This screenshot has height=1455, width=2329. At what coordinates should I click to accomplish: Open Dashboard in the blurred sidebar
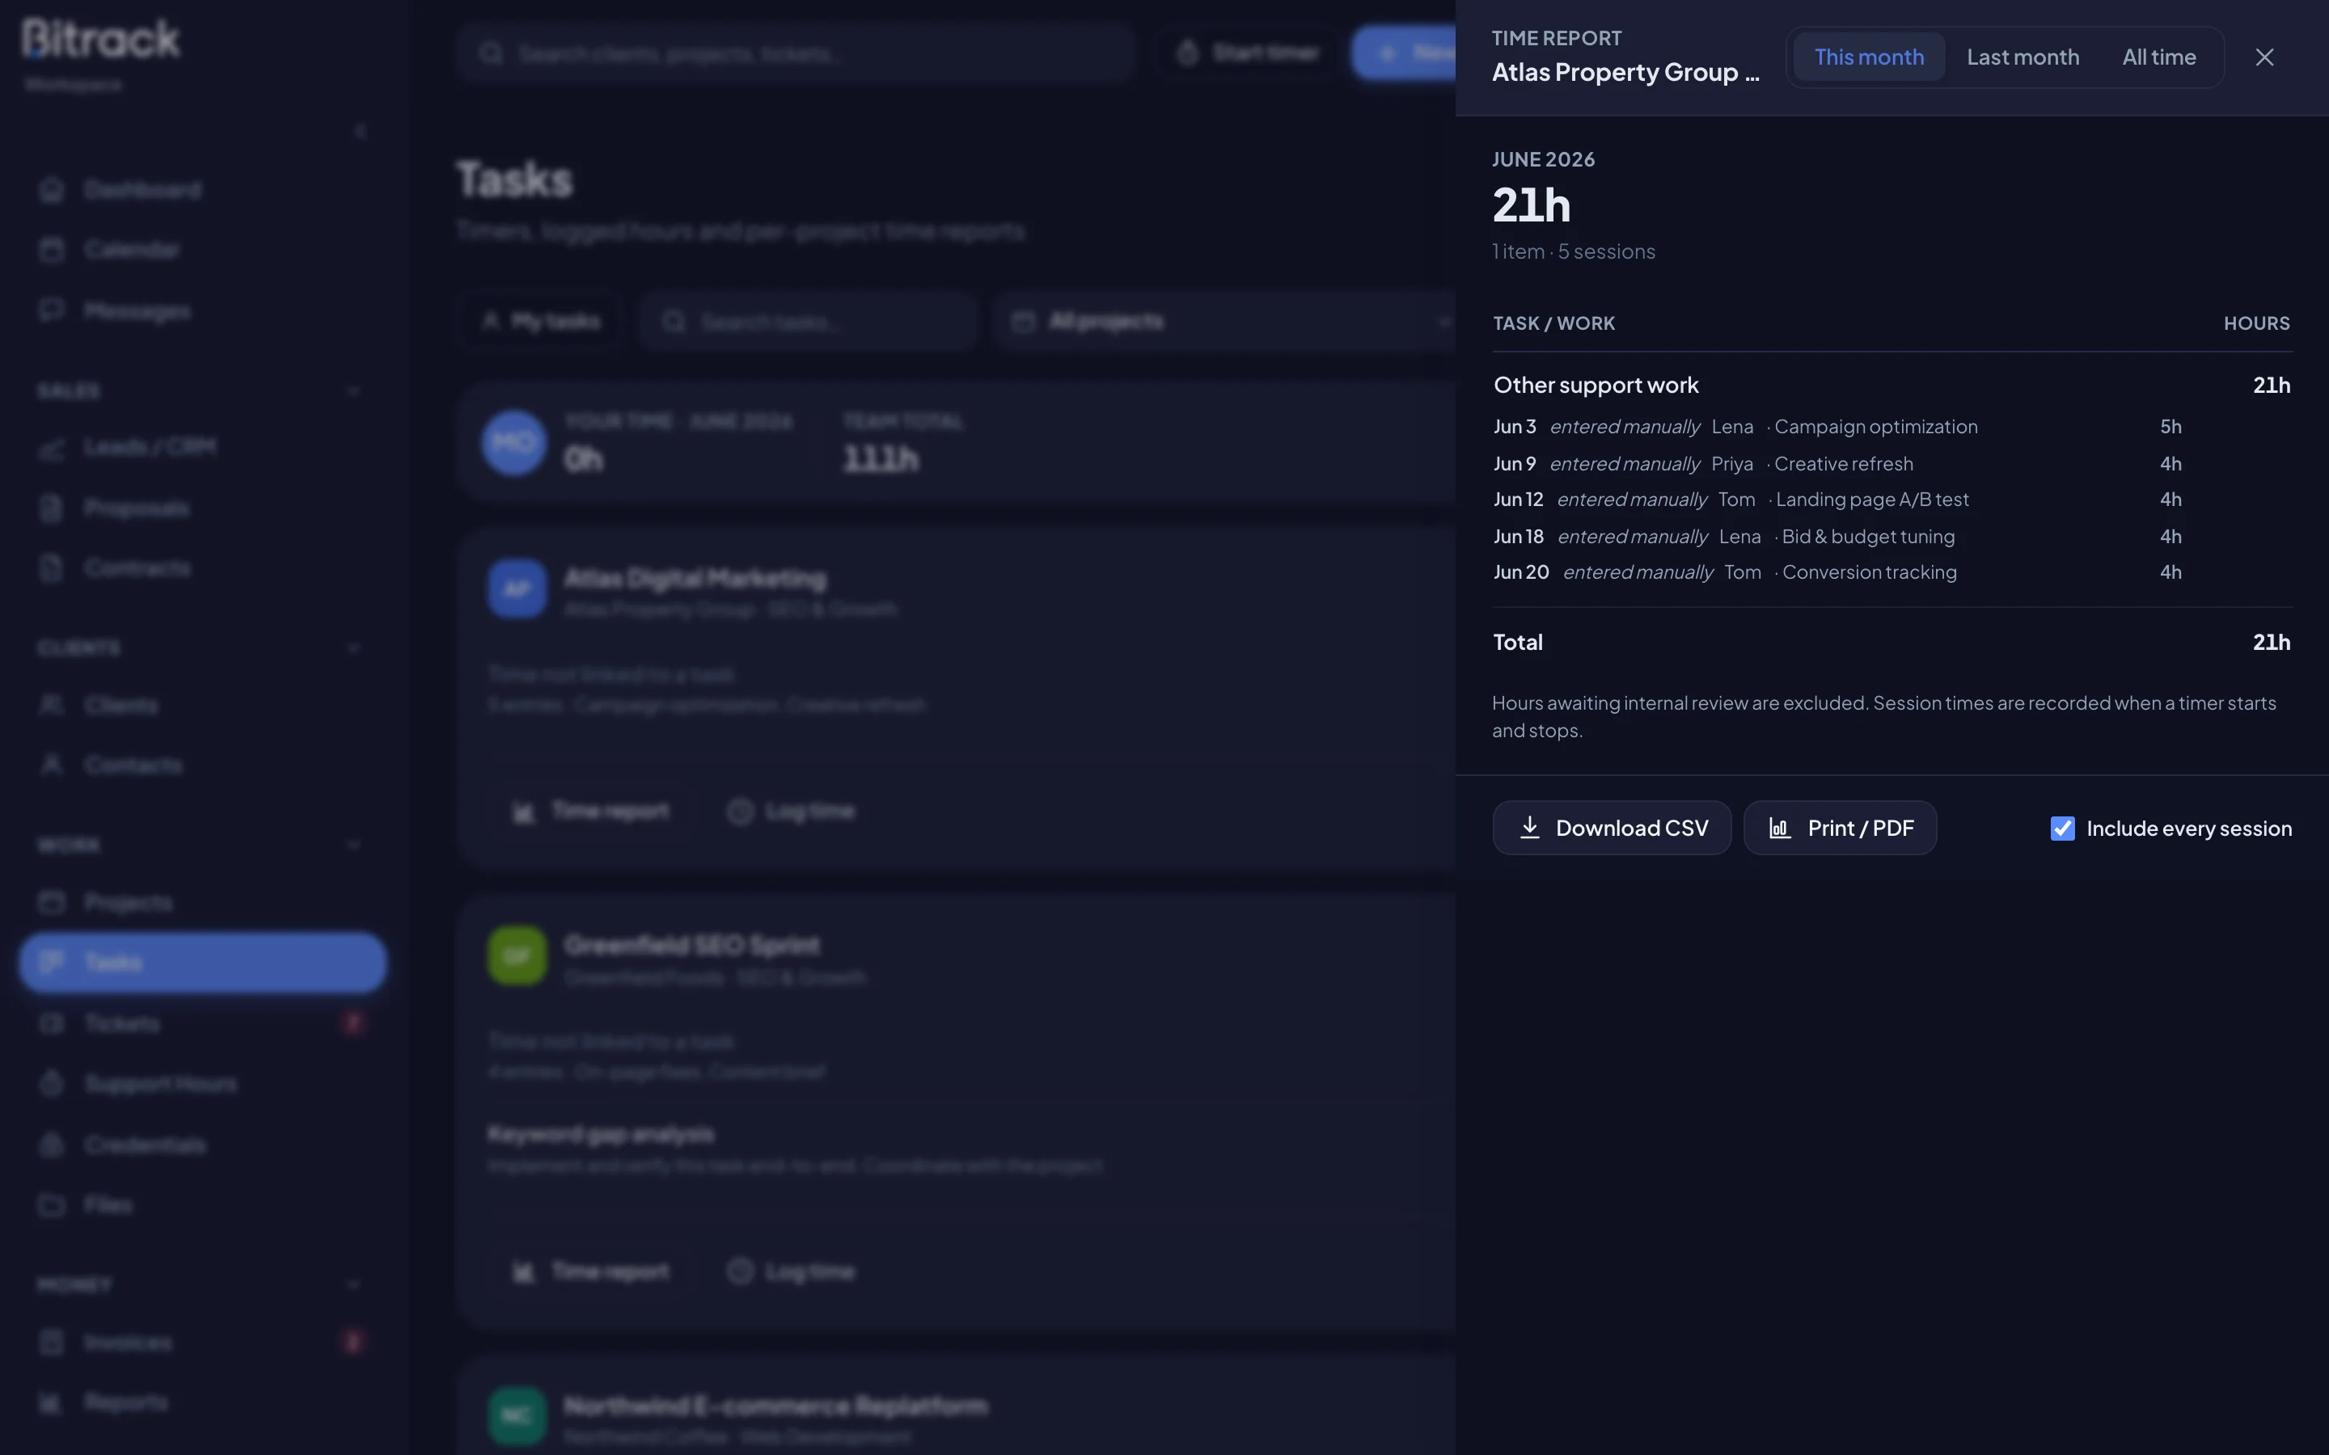202,190
